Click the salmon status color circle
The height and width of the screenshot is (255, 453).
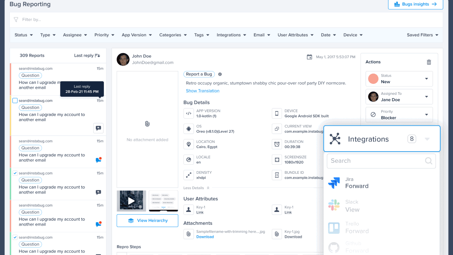373,79
